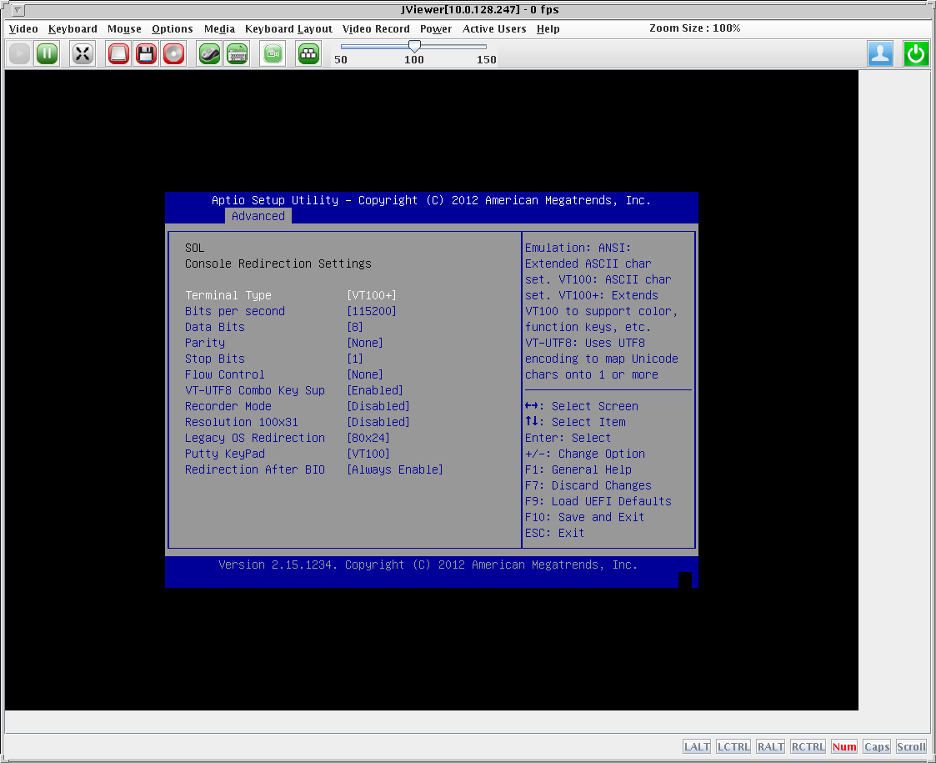Open the Active Users menu
The width and height of the screenshot is (936, 763).
(494, 28)
